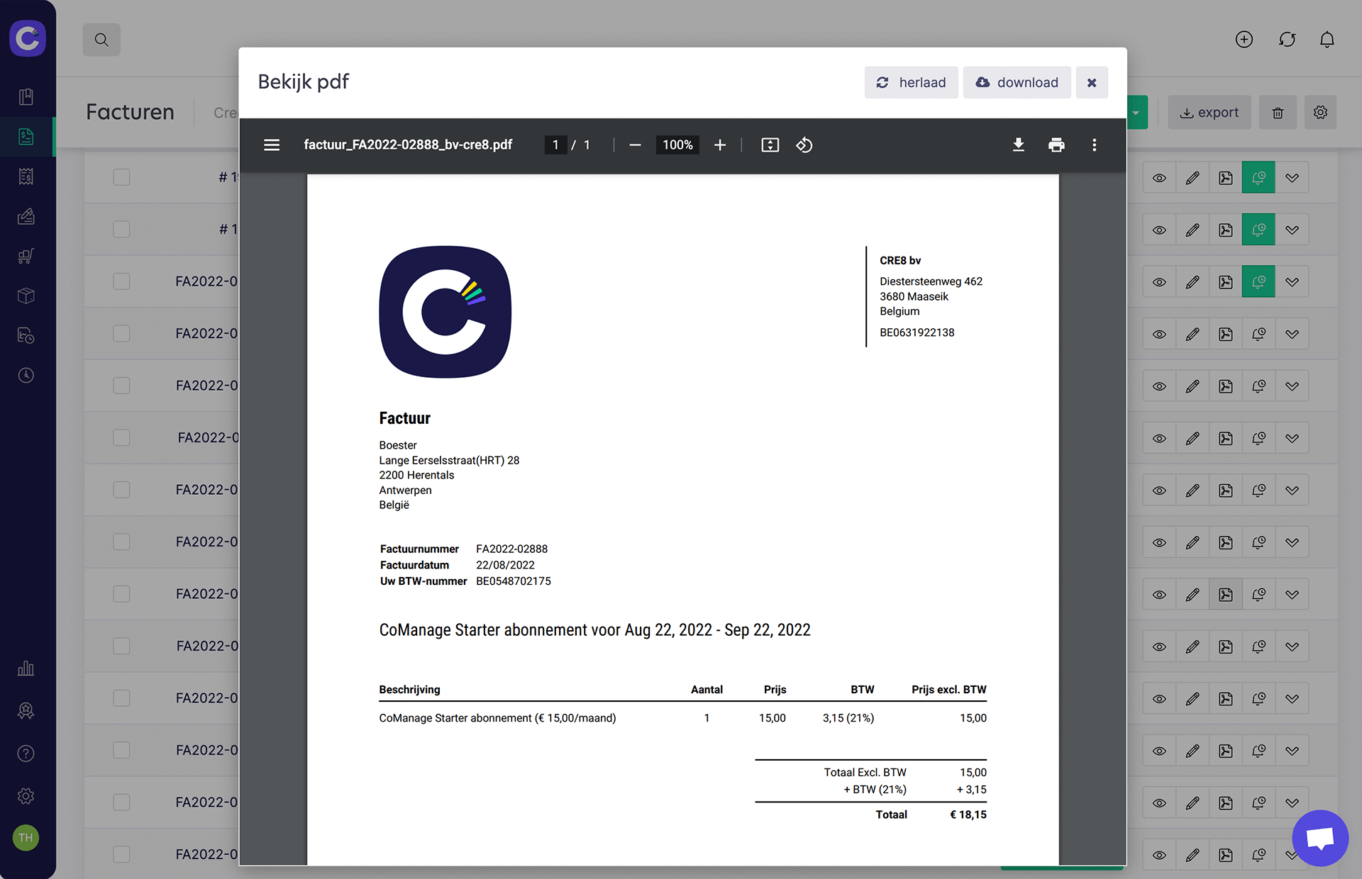Expand the chevron in the second row
The height and width of the screenshot is (879, 1362).
(x=1292, y=230)
